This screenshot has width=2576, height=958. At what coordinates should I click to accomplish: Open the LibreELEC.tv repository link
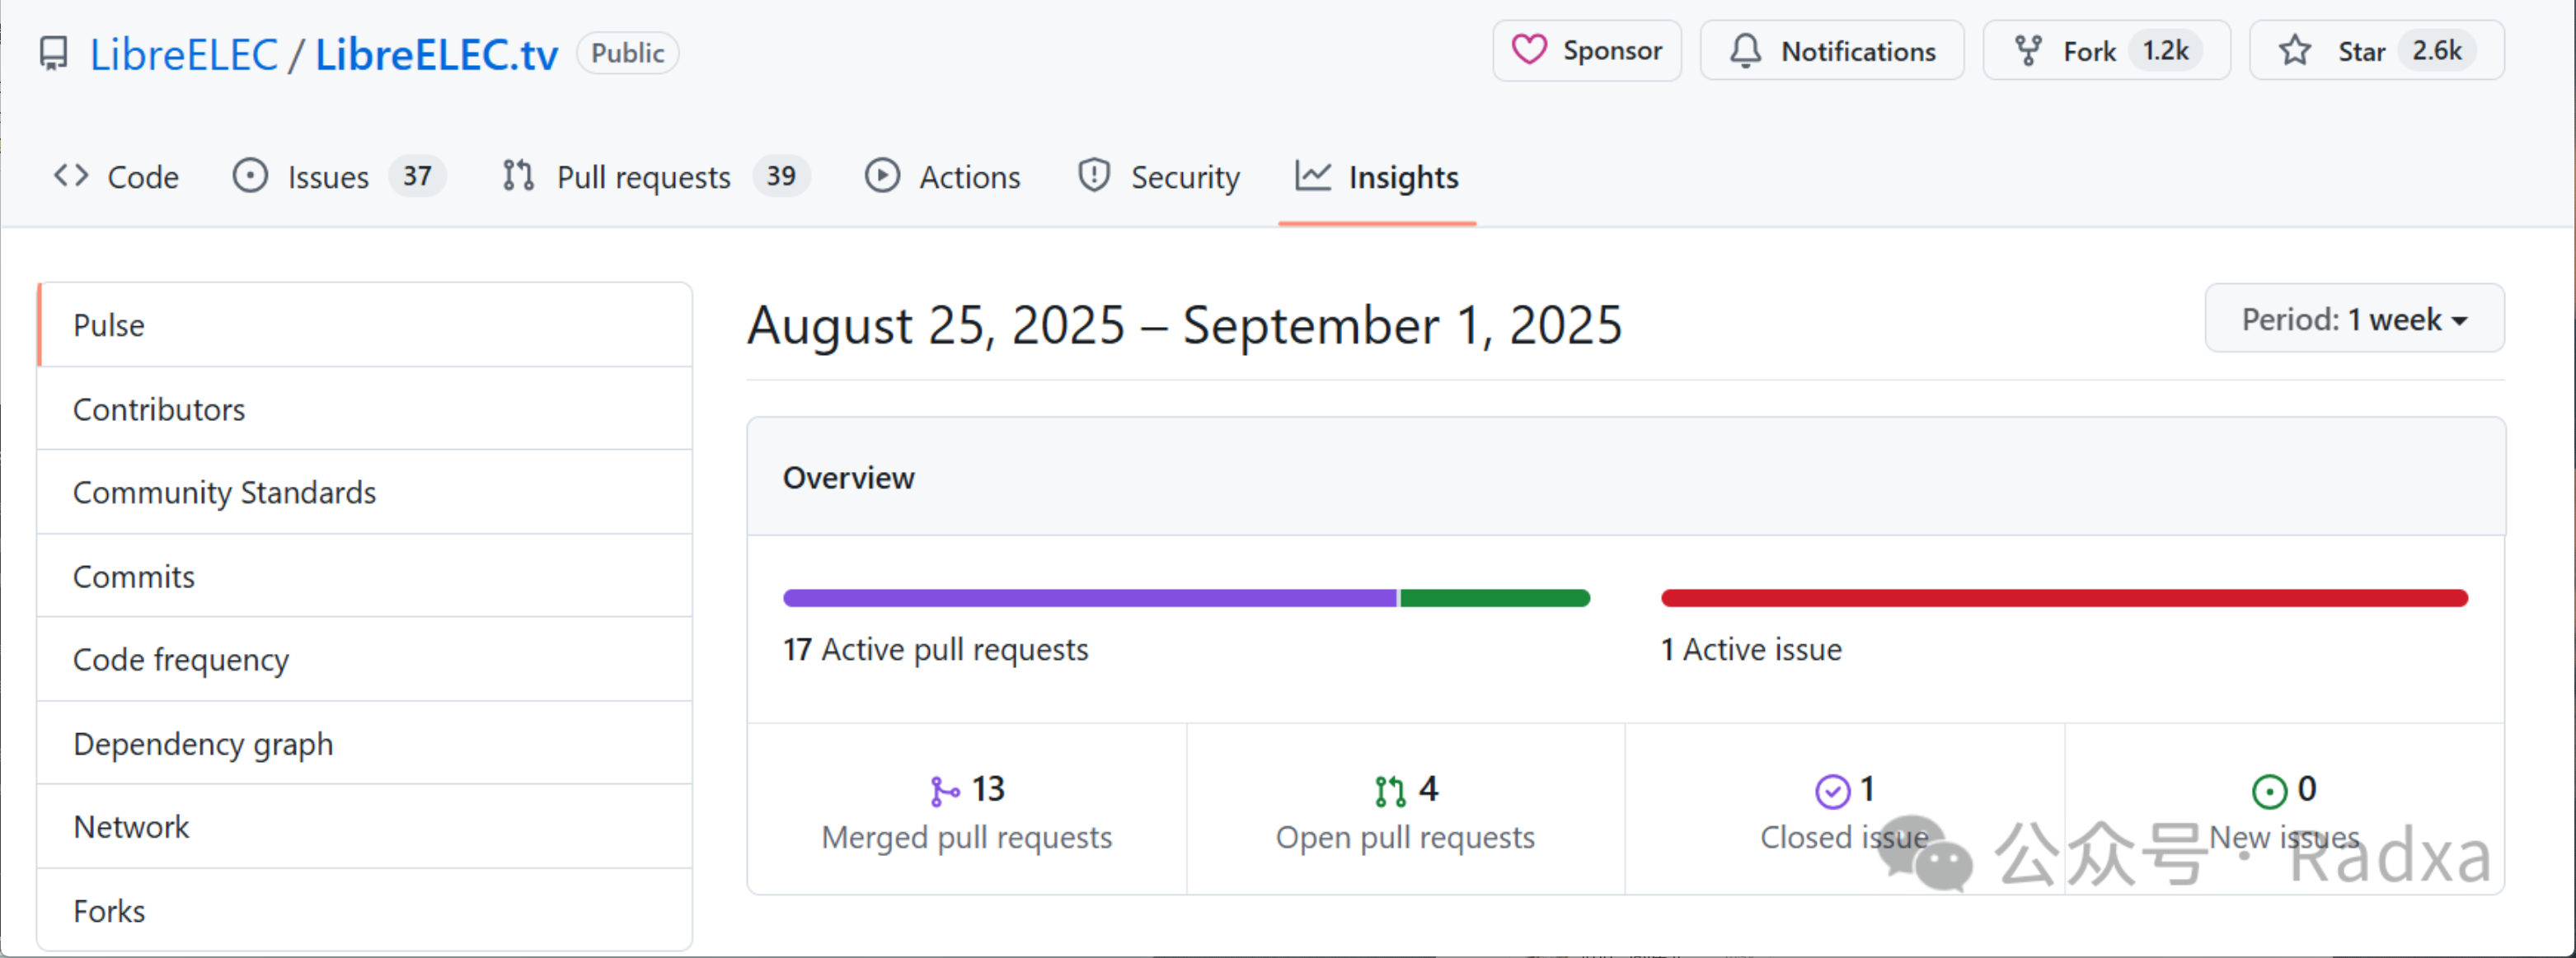tap(437, 54)
